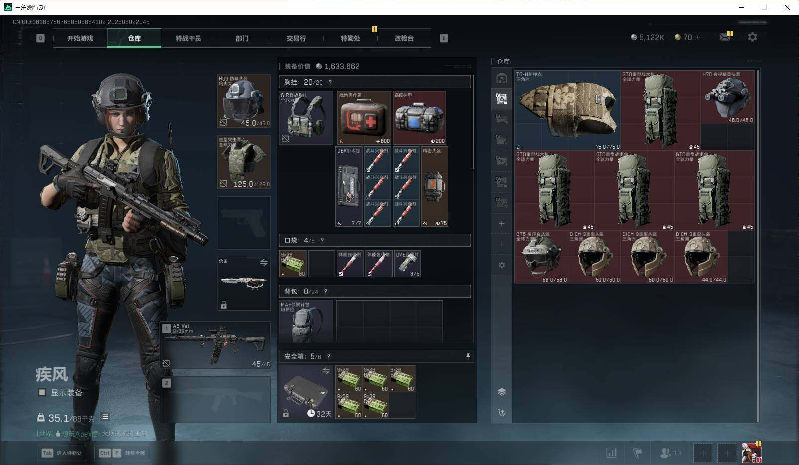
Task: Select the DICH-9 helmet with 44.0/44.0 durability
Action: 701,256
